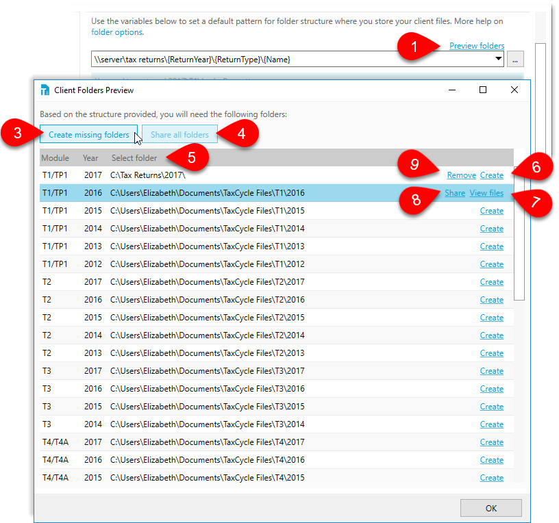Image resolution: width=559 pixels, height=523 pixels.
Task: Remove the C:\Tax Returns\2017\ folder
Action: [462, 175]
